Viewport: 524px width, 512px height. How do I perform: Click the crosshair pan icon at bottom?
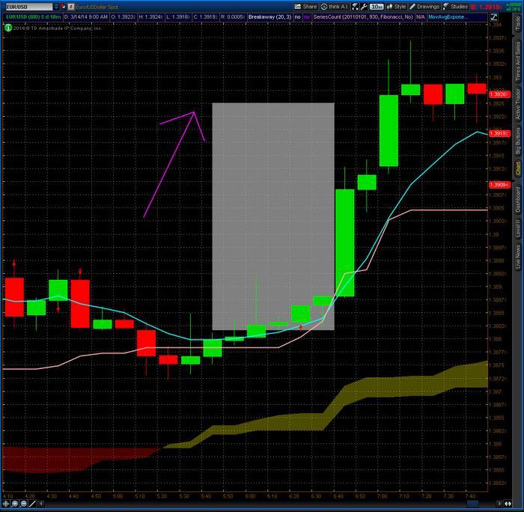coord(6,504)
